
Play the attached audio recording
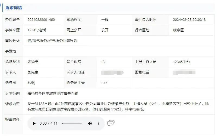pos(34,123)
